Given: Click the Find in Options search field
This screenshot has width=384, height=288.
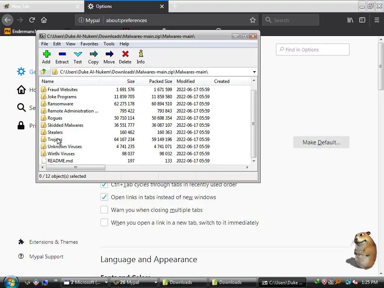Looking at the screenshot, I should tap(313, 49).
